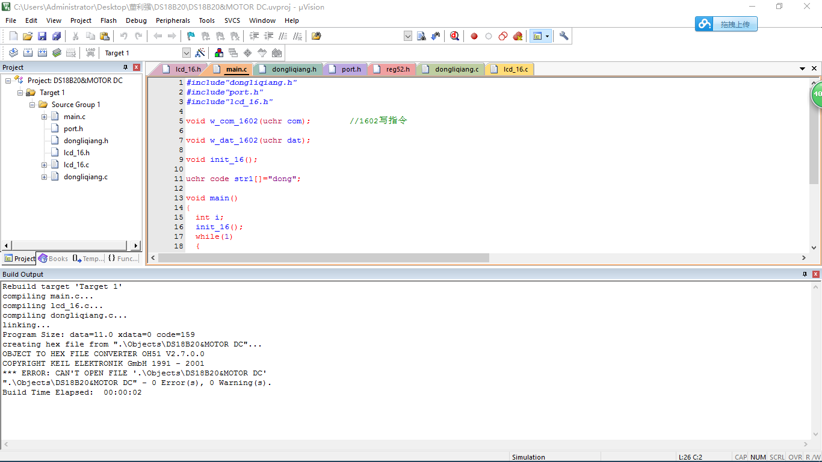The width and height of the screenshot is (822, 462).
Task: Paste from clipboard icon
Action: (x=104, y=36)
